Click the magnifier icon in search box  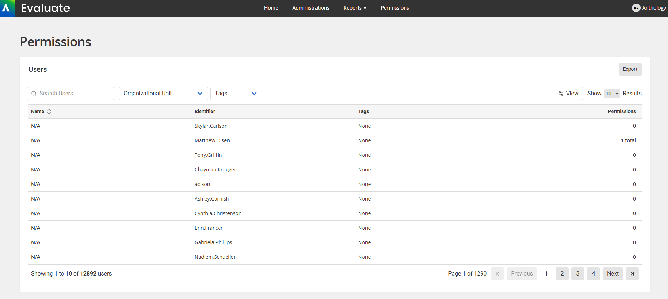[x=34, y=94]
